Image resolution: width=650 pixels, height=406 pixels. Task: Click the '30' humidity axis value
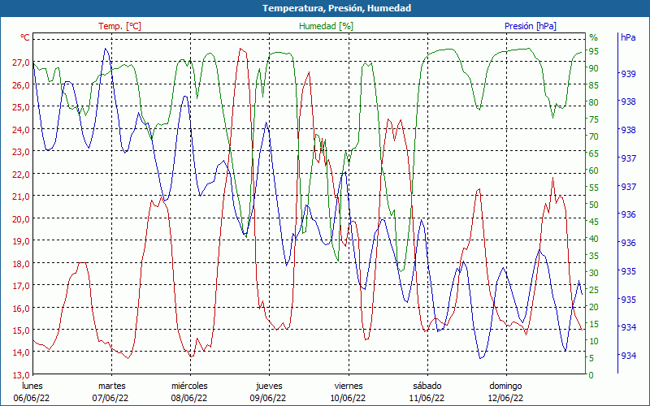pos(594,273)
